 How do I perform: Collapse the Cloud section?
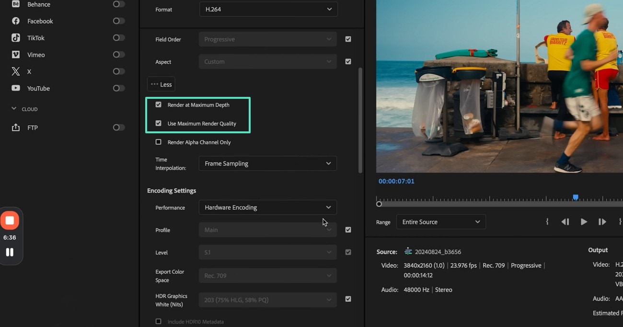14,109
